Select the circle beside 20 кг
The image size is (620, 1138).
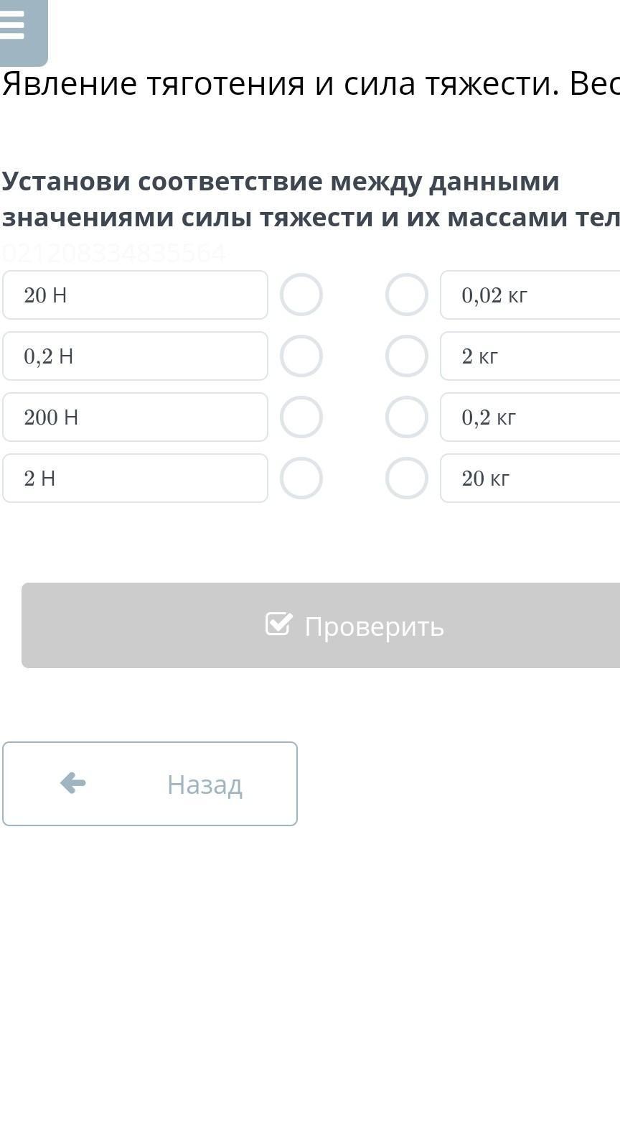coord(407,478)
